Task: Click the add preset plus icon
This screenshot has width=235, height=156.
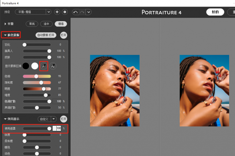Action: 57,12
